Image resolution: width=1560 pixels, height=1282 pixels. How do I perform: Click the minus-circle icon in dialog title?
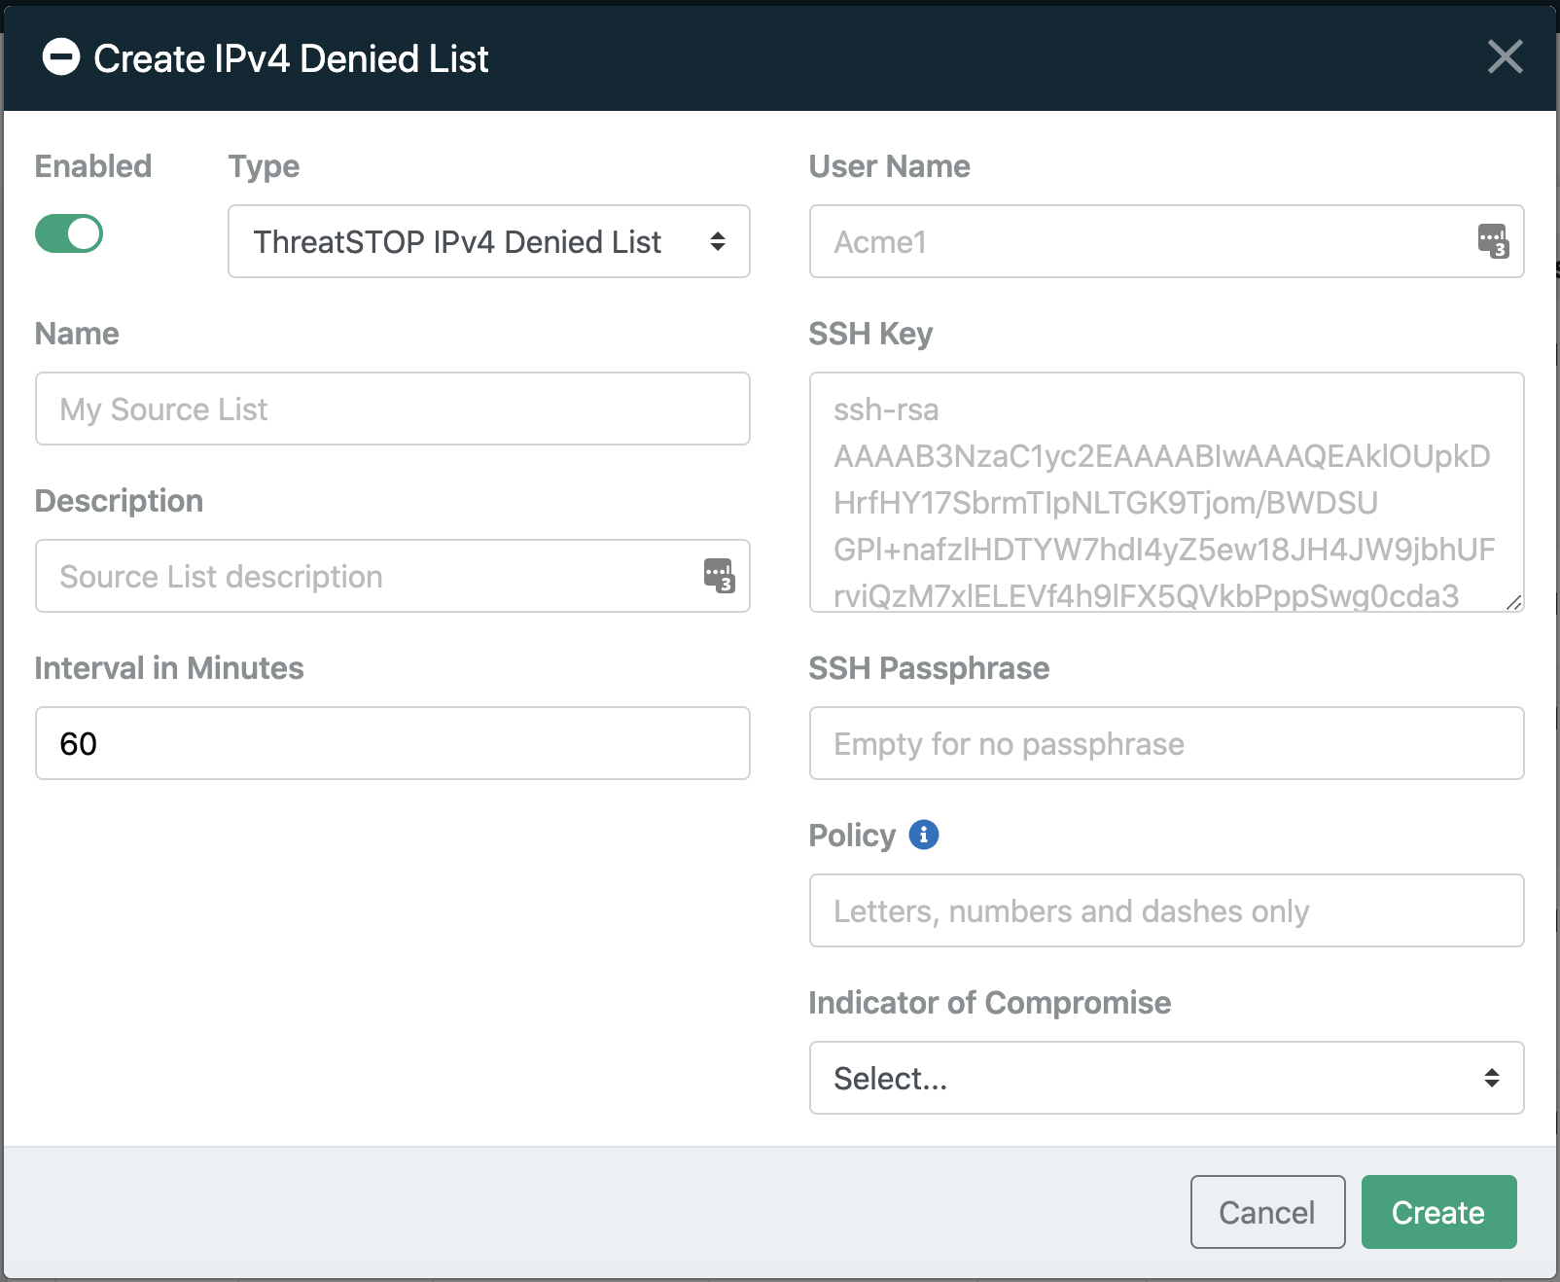coord(61,57)
